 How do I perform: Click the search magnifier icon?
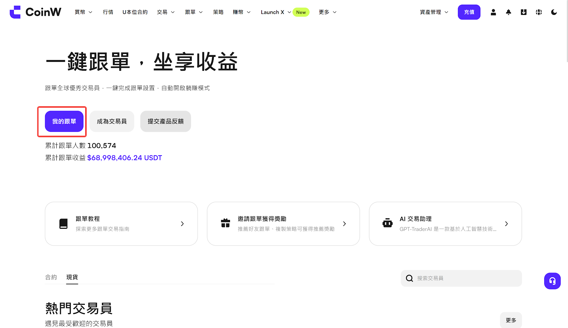pos(409,278)
